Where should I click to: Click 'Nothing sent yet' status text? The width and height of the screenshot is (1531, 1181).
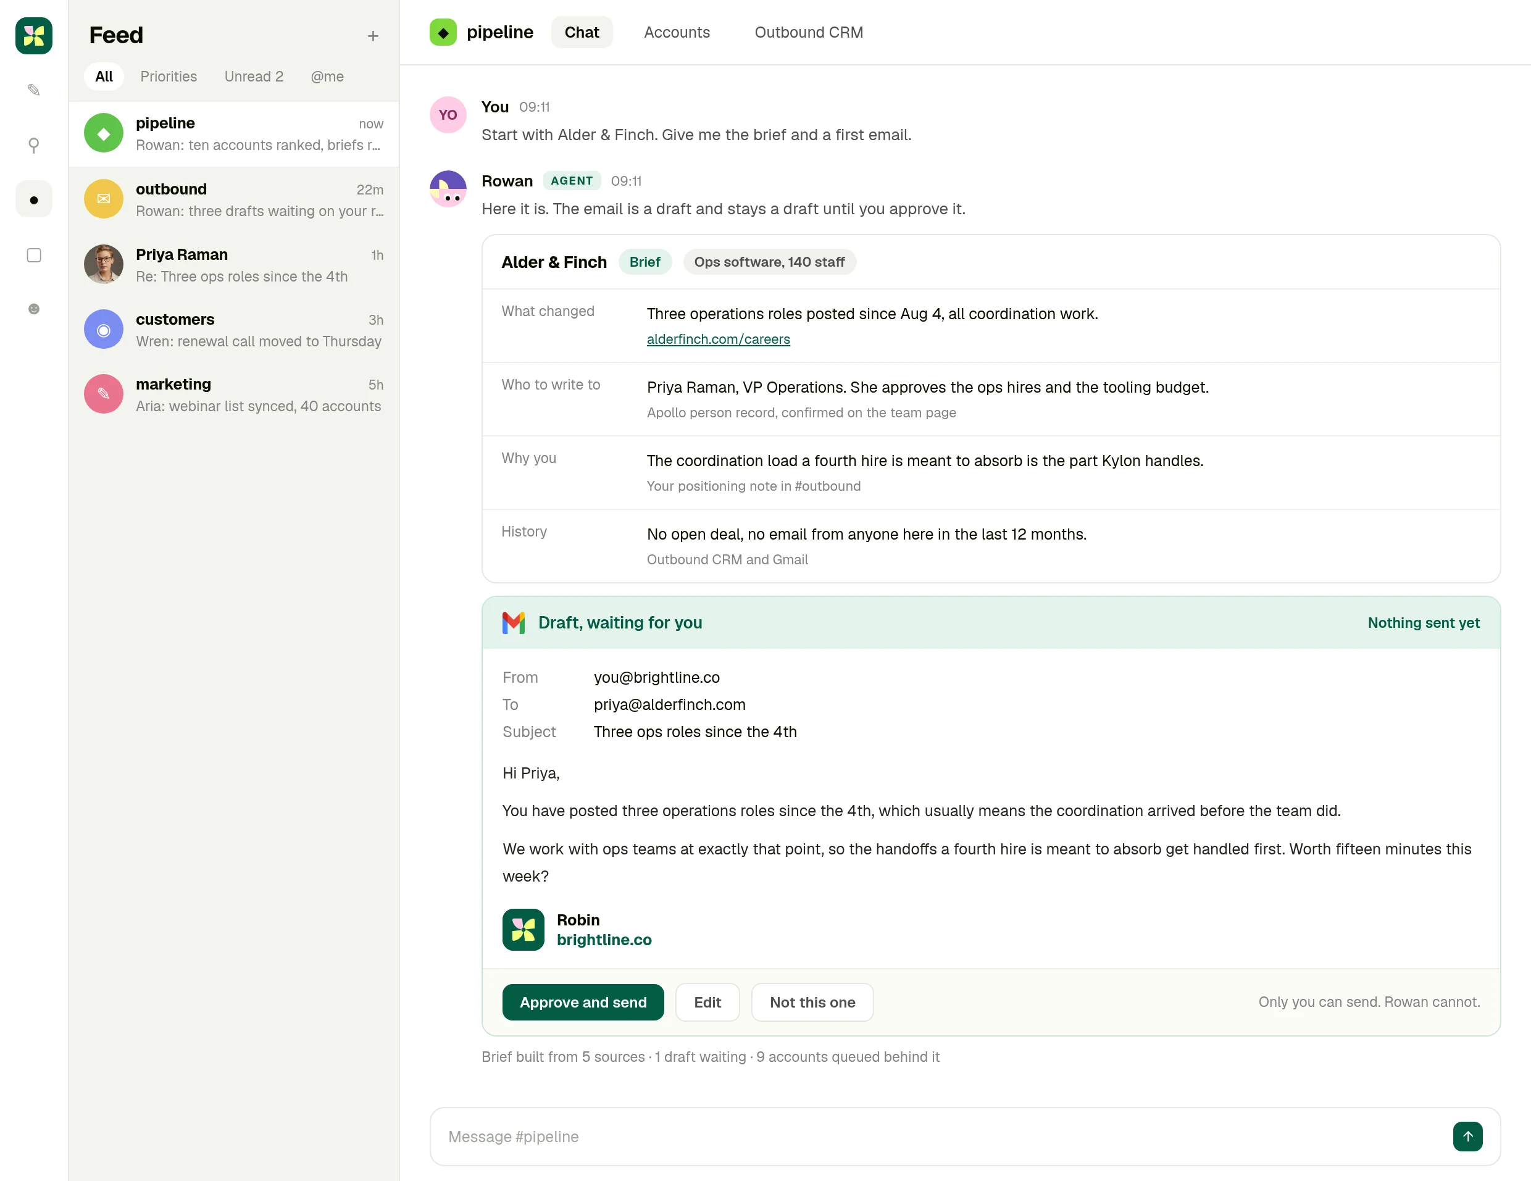[1424, 622]
